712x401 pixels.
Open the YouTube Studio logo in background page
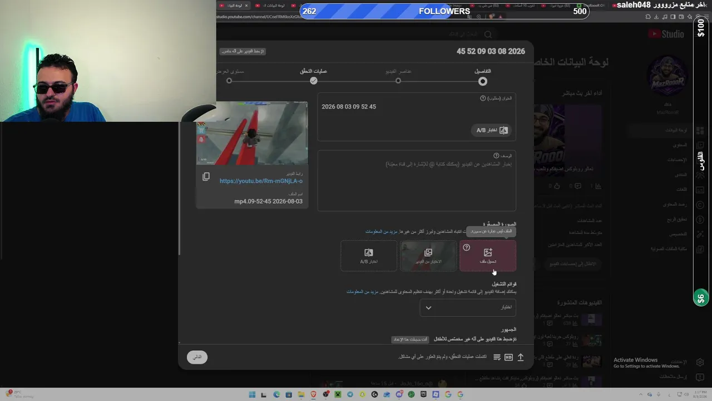pyautogui.click(x=666, y=34)
